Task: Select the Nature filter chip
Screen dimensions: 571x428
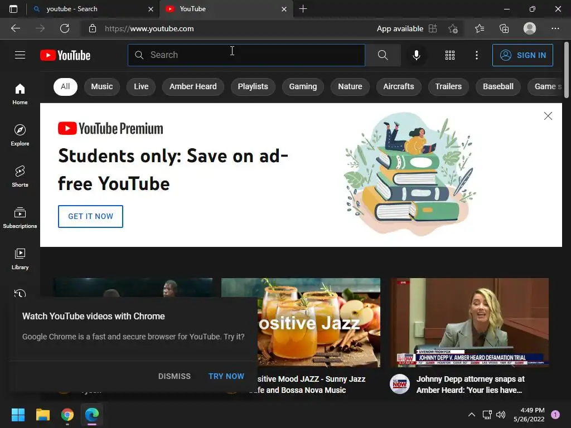Action: [x=350, y=86]
